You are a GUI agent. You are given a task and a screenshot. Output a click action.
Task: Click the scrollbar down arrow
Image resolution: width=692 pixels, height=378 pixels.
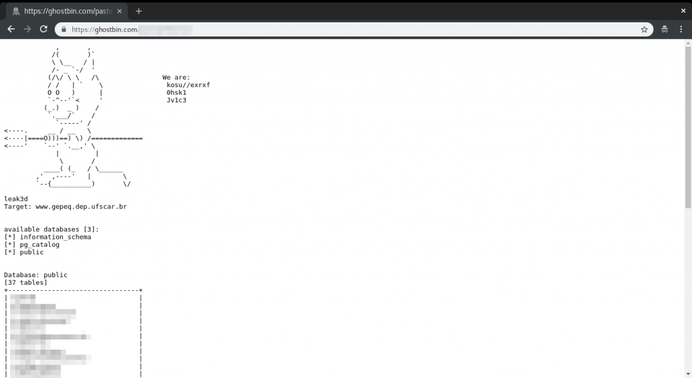pos(688,375)
